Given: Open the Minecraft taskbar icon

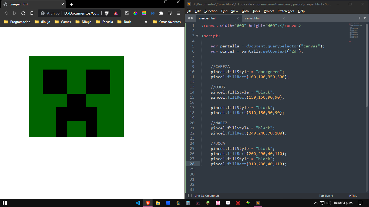Looking at the screenshot, I should (x=208, y=203).
